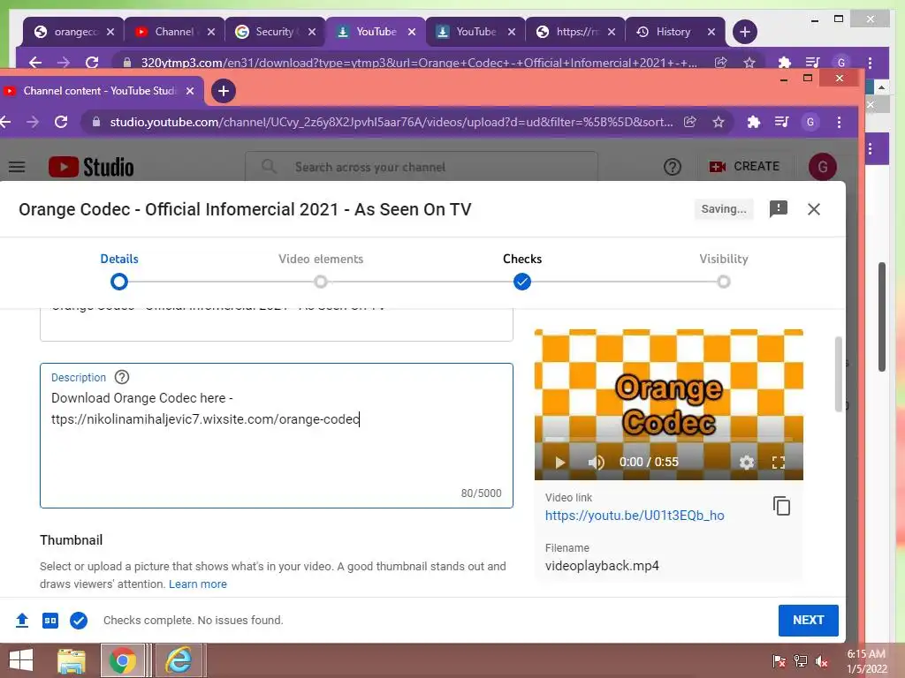Reload the Studio page
This screenshot has width=905, height=678.
point(61,122)
